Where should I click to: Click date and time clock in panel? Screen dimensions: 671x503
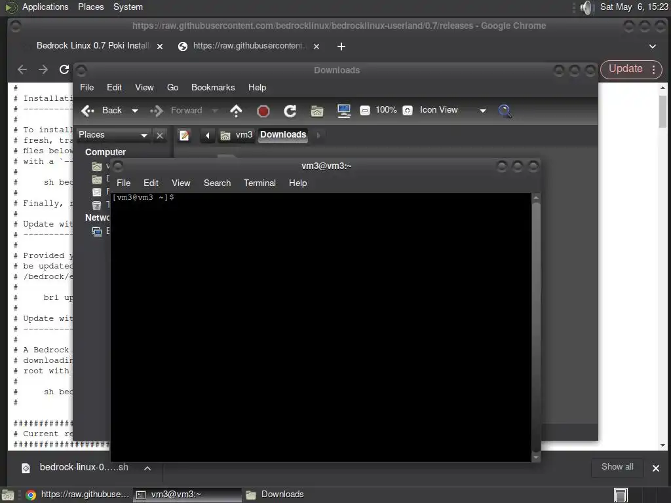(x=634, y=7)
